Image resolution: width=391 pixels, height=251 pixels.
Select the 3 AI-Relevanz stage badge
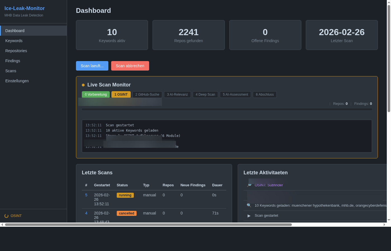pos(177,95)
